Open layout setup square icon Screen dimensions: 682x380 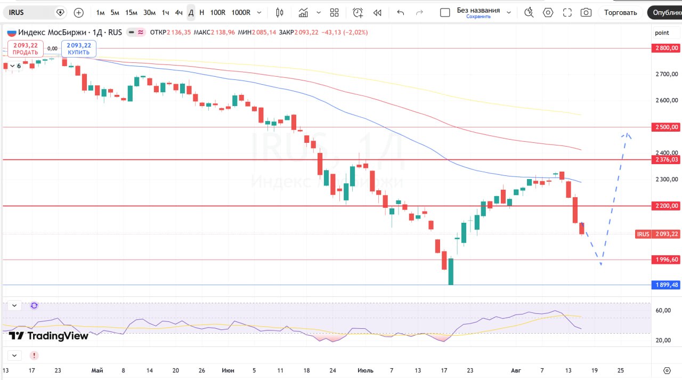tap(445, 12)
